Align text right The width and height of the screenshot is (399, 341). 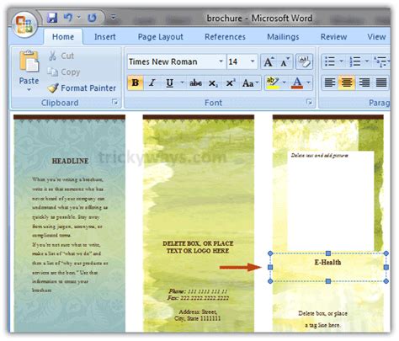point(364,83)
